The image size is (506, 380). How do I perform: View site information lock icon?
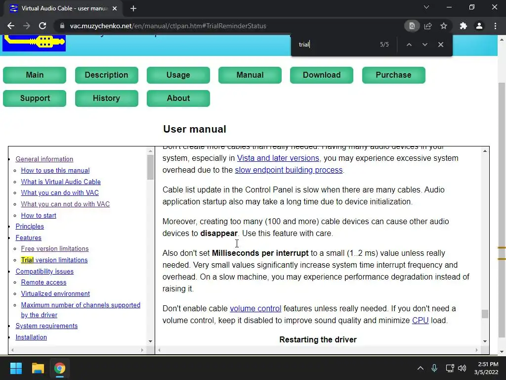[62, 26]
